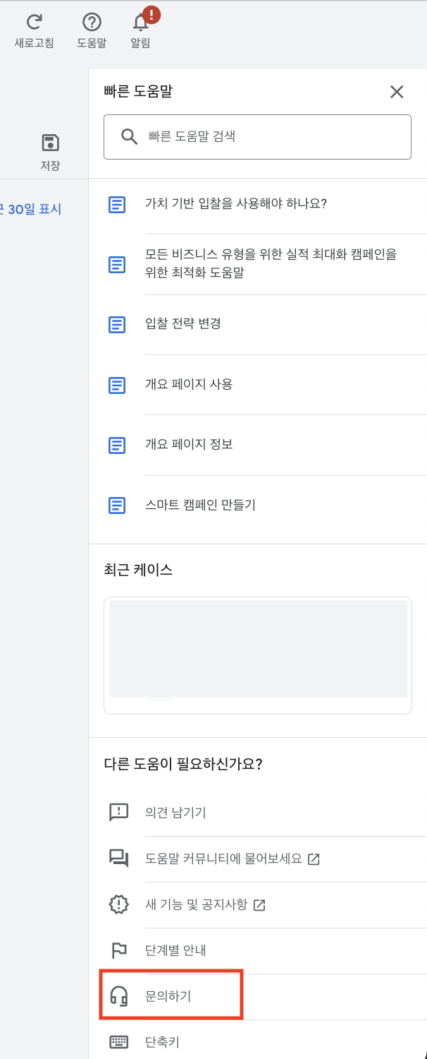
Task: Click the article icon beside 입찰 전략 변경
Action: pos(117,324)
